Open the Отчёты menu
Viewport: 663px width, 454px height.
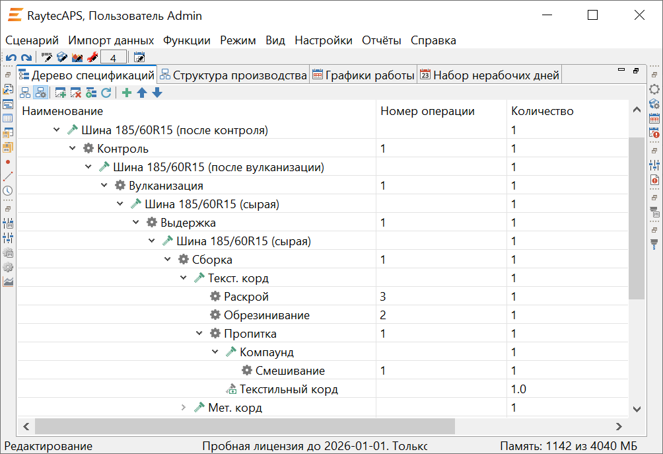382,40
